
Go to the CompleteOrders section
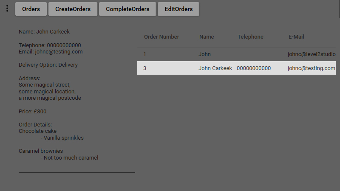[127, 9]
